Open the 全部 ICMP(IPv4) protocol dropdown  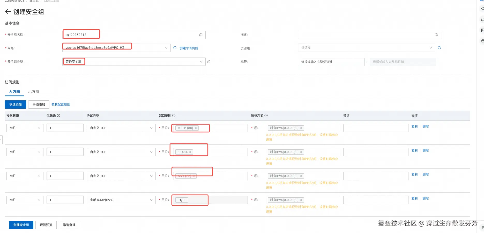(121, 200)
